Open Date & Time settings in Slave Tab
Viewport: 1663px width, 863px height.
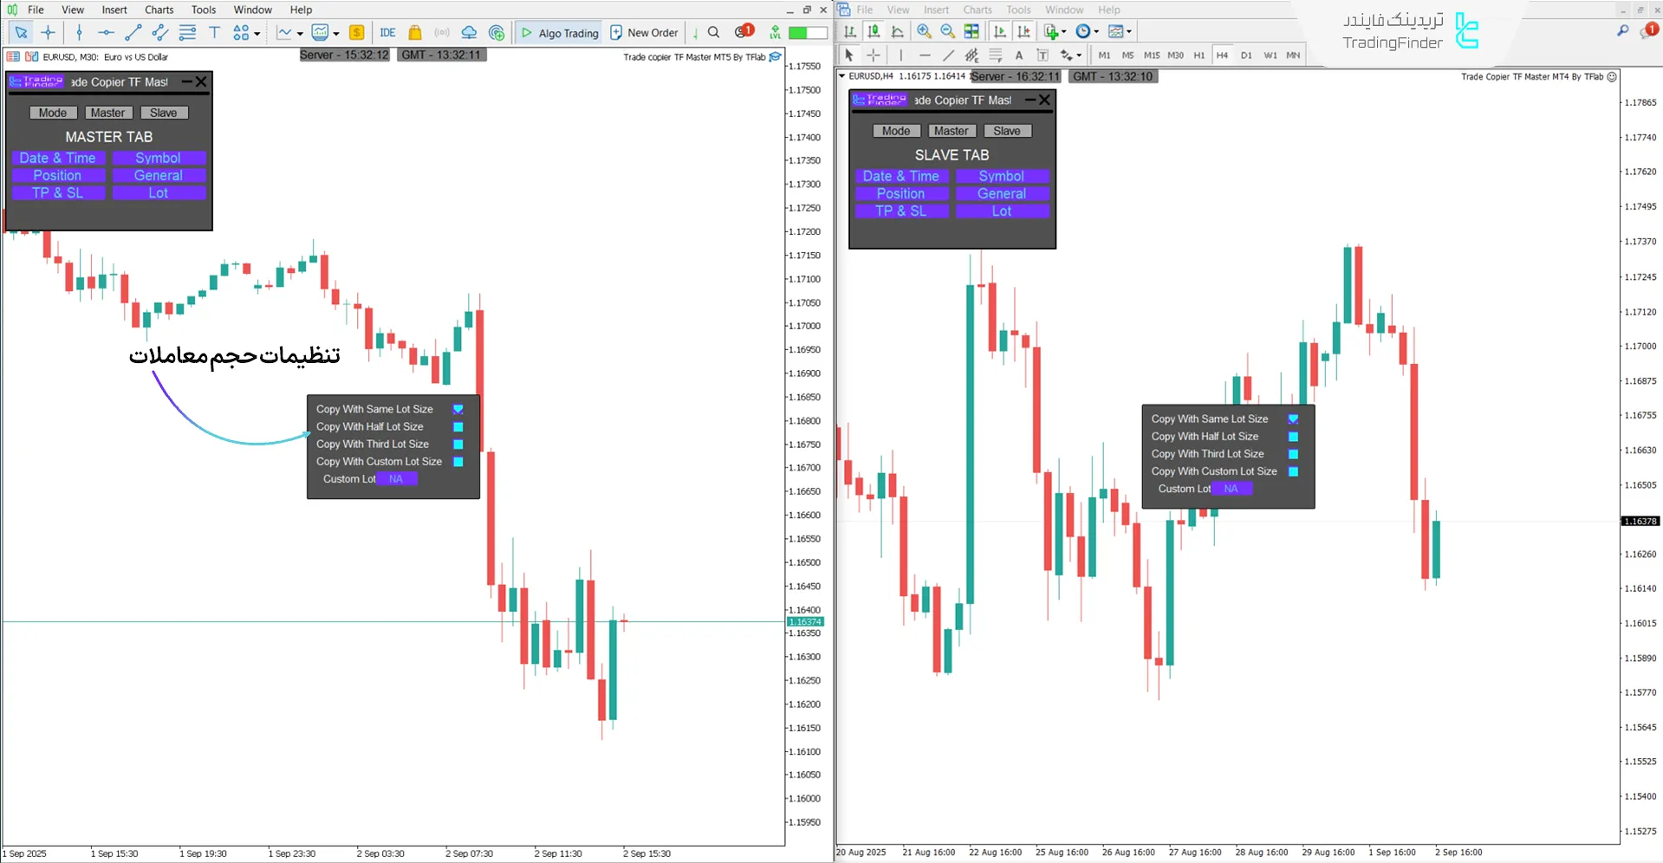tap(901, 176)
